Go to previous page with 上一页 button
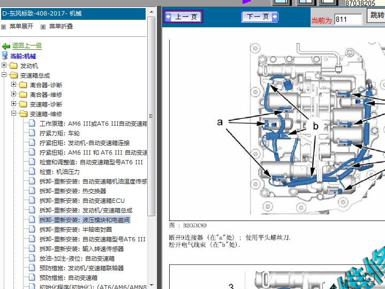Image resolution: width=385 pixels, height=289 pixels. pyautogui.click(x=184, y=17)
